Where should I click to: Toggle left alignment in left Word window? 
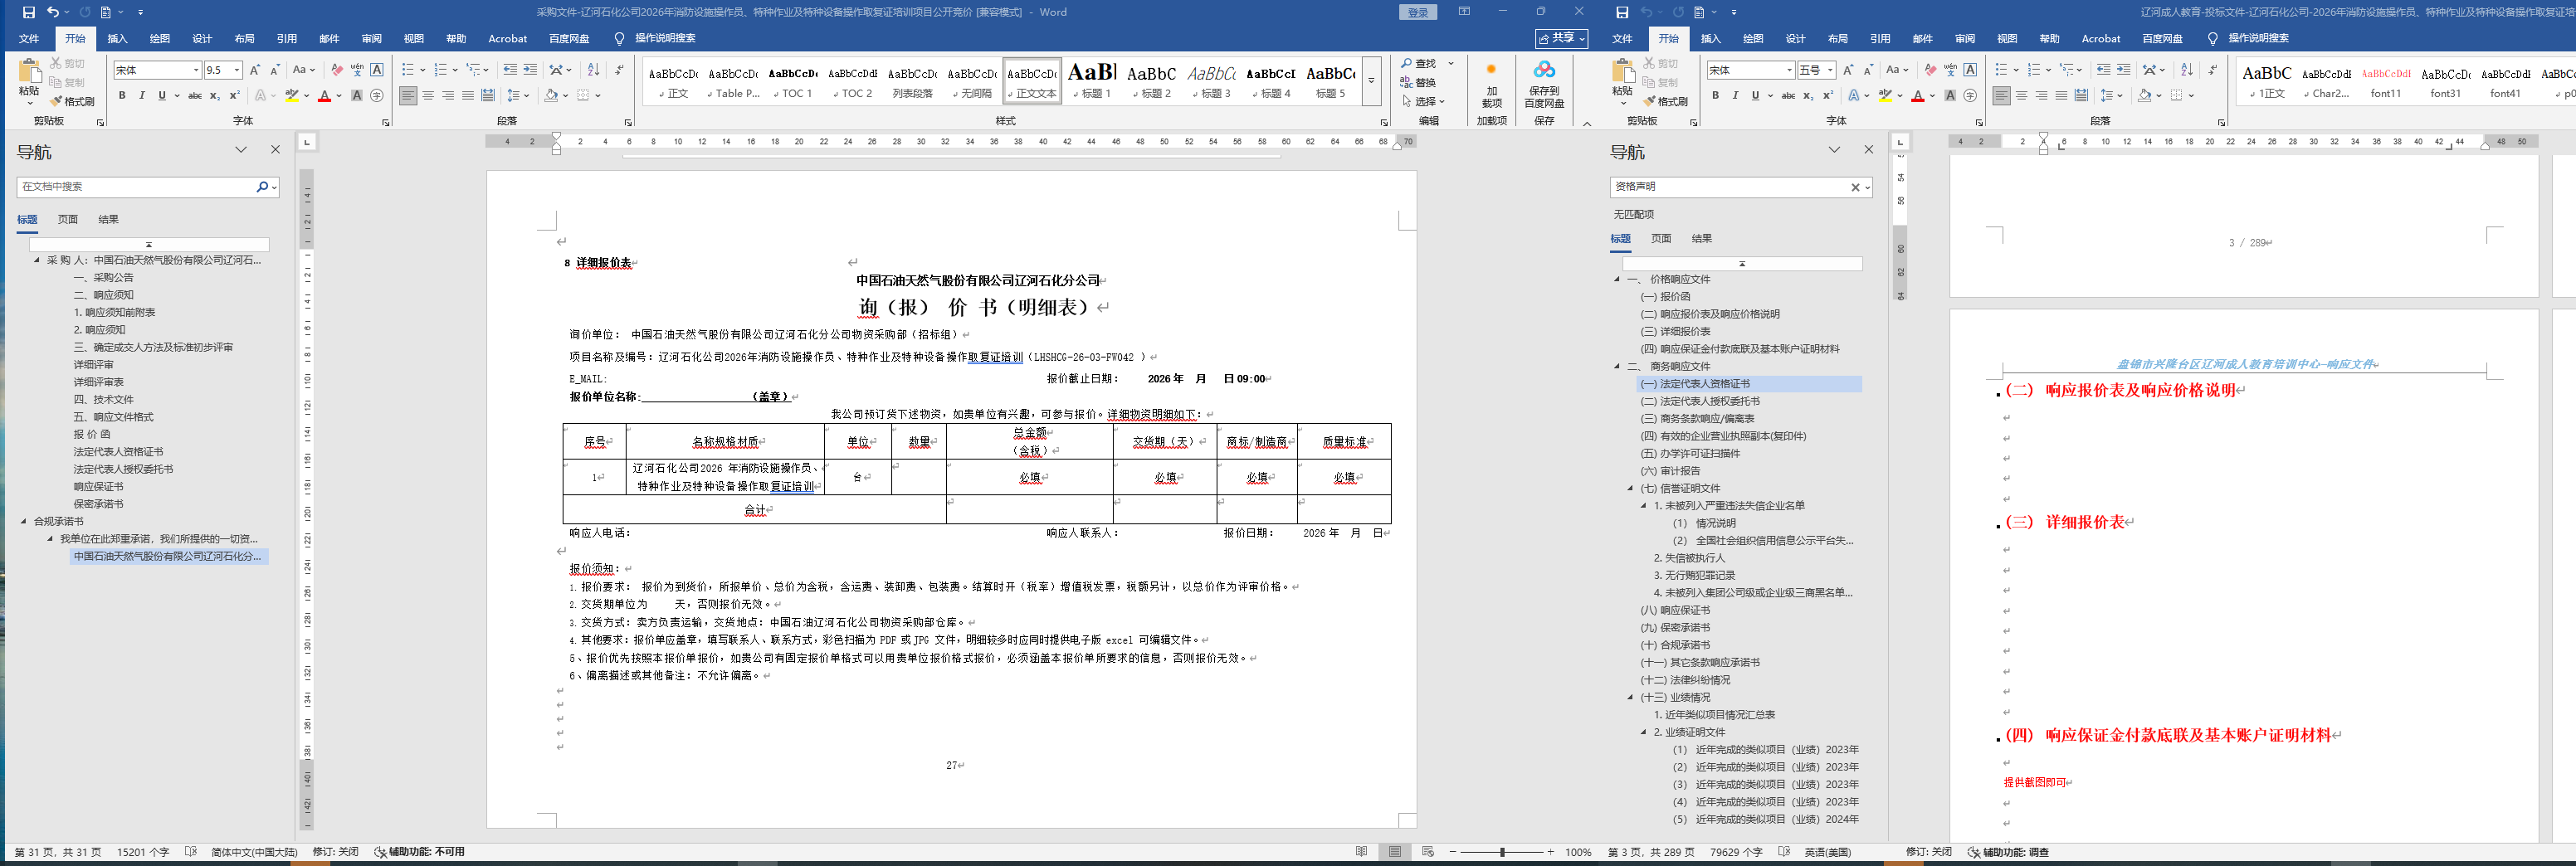pos(408,96)
